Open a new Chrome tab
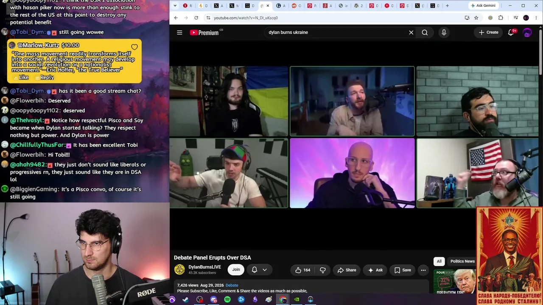This screenshot has width=543, height=305. point(447,6)
